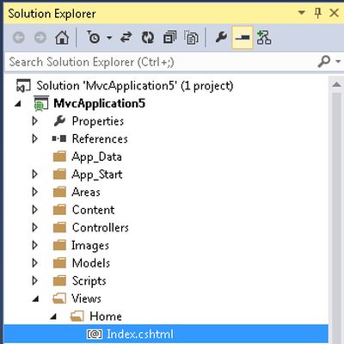Screen dimensions: 344x344
Task: Collapse the Home folder under Views
Action: 53,316
